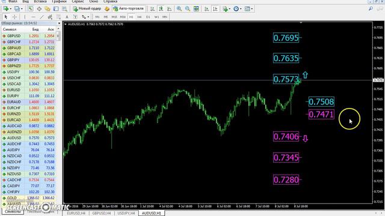Zoom in on the chart
The height and width of the screenshot is (216, 385).
(x=179, y=9)
